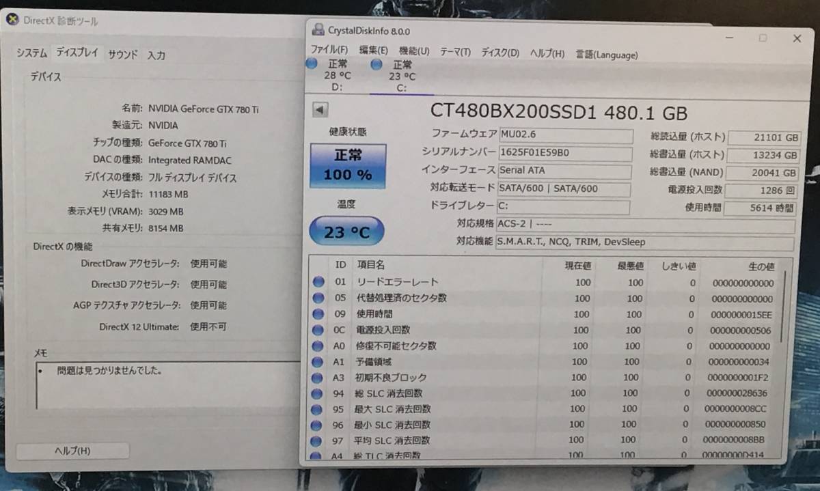This screenshot has height=491, width=820.
Task: Click the NVIDIA GeForce GTX 780 Ti name text
Action: point(204,109)
